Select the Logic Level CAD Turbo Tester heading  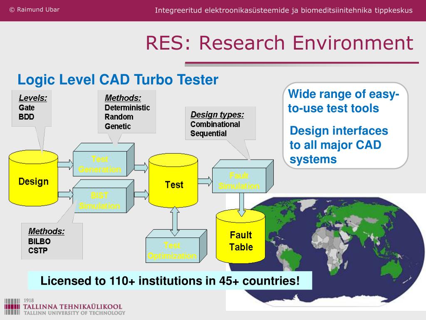[118, 79]
